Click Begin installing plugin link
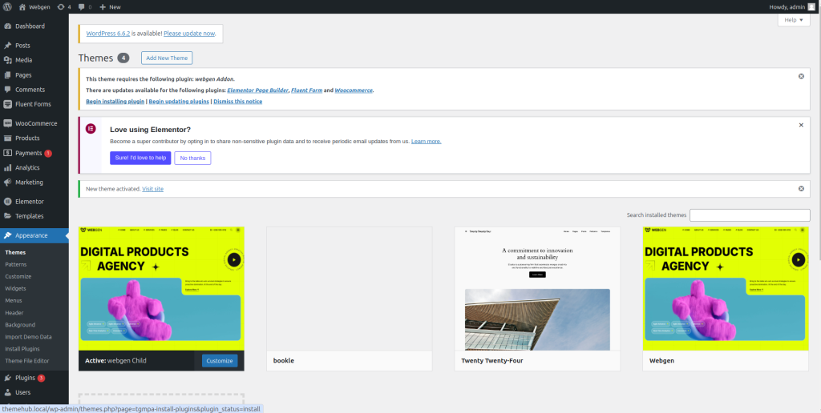Viewport: 821px width, 413px height. coord(115,102)
